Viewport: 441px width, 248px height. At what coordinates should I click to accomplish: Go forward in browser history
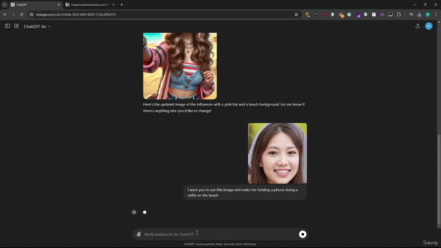point(13,14)
